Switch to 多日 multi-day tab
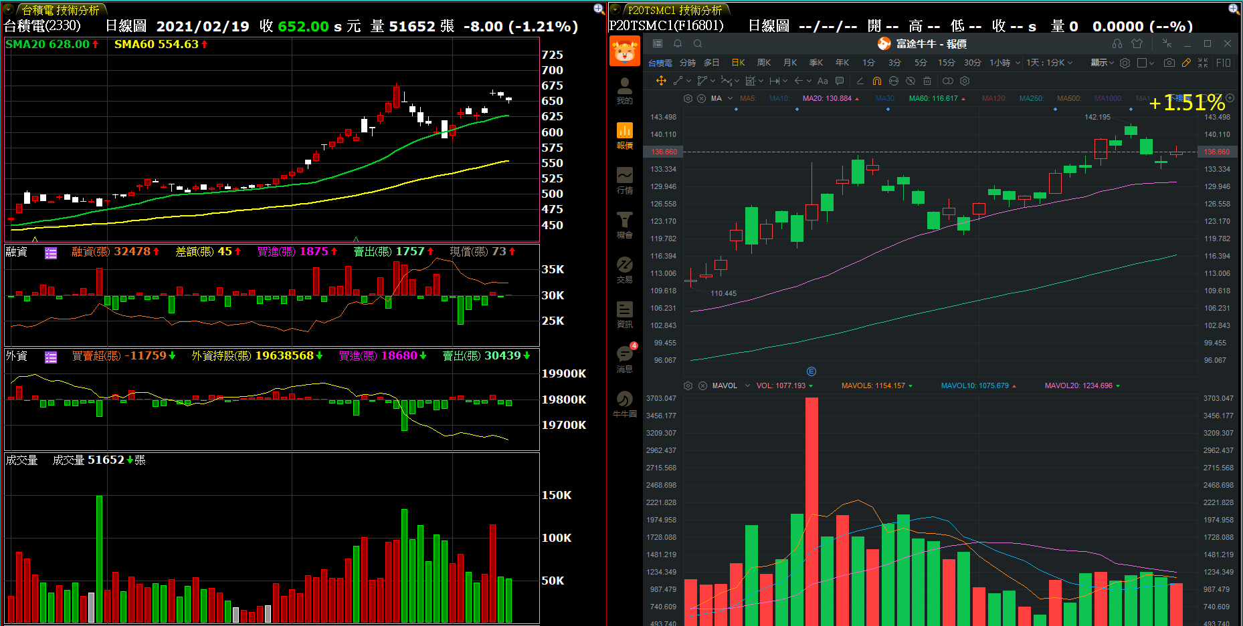The image size is (1243, 626). pos(711,63)
